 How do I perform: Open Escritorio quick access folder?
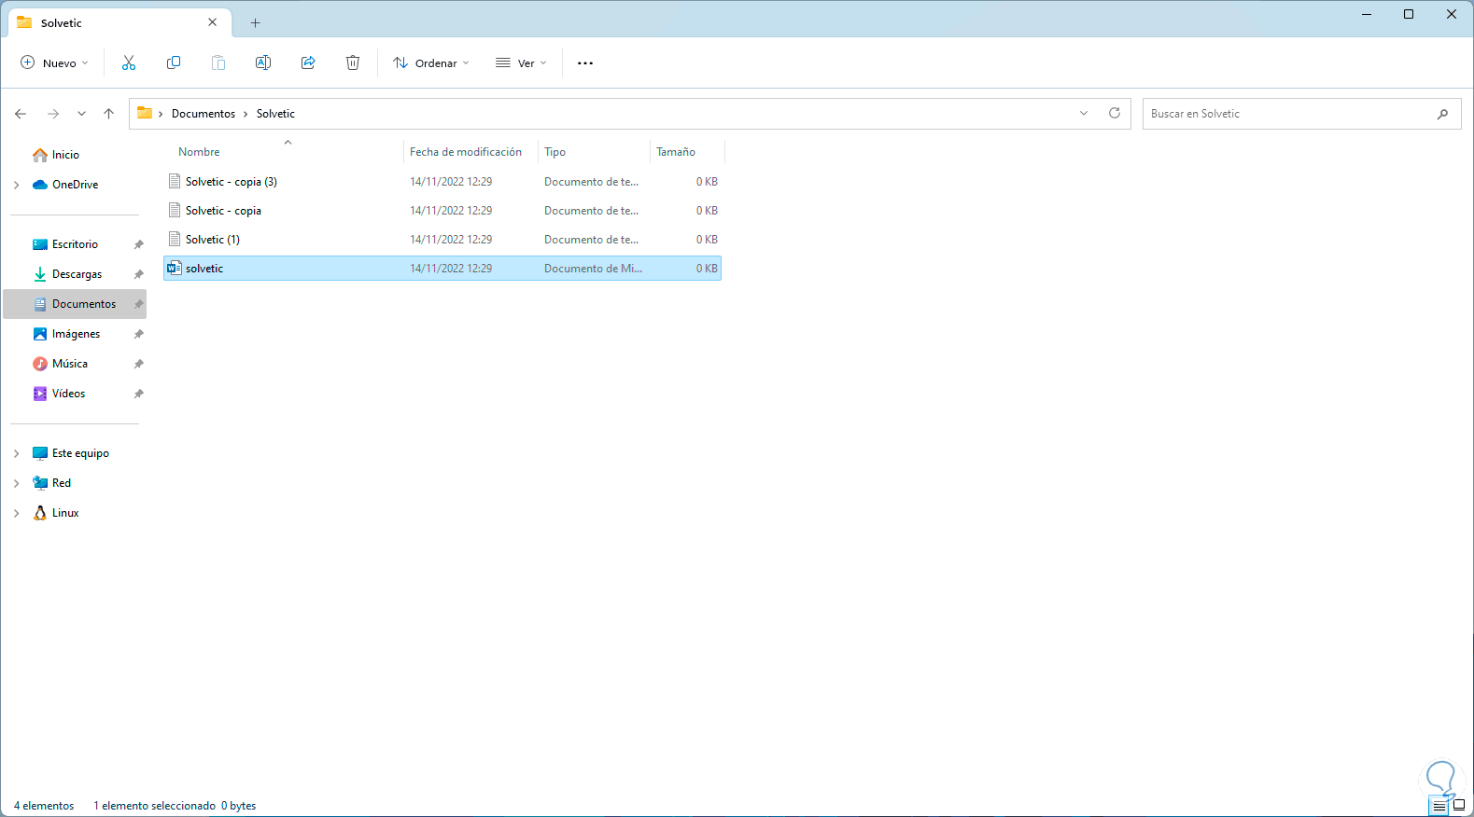75,244
